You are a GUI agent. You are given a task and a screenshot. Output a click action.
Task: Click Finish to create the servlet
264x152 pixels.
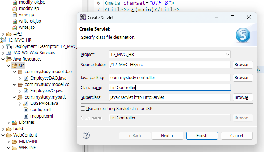tap(202, 135)
